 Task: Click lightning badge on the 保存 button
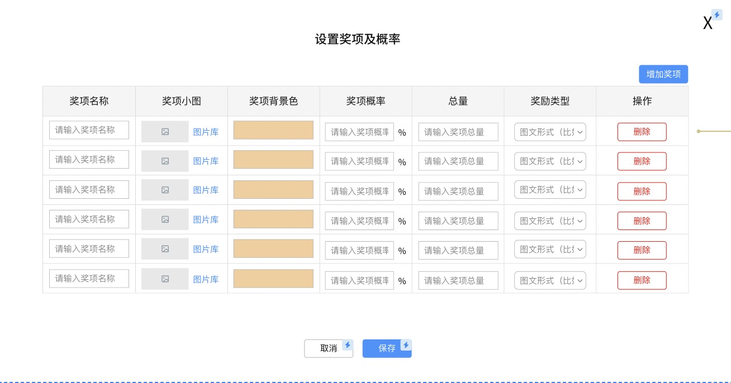[406, 345]
